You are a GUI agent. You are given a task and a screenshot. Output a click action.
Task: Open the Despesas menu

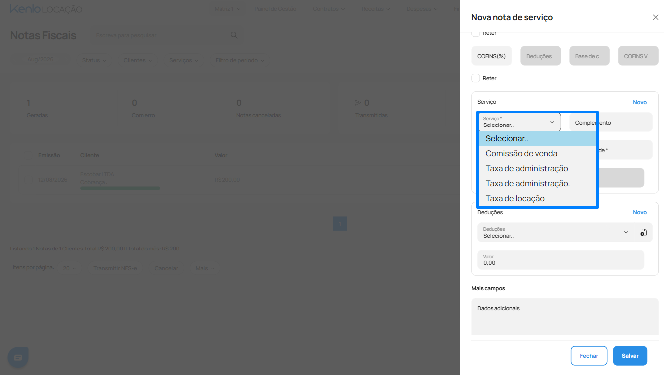(422, 9)
